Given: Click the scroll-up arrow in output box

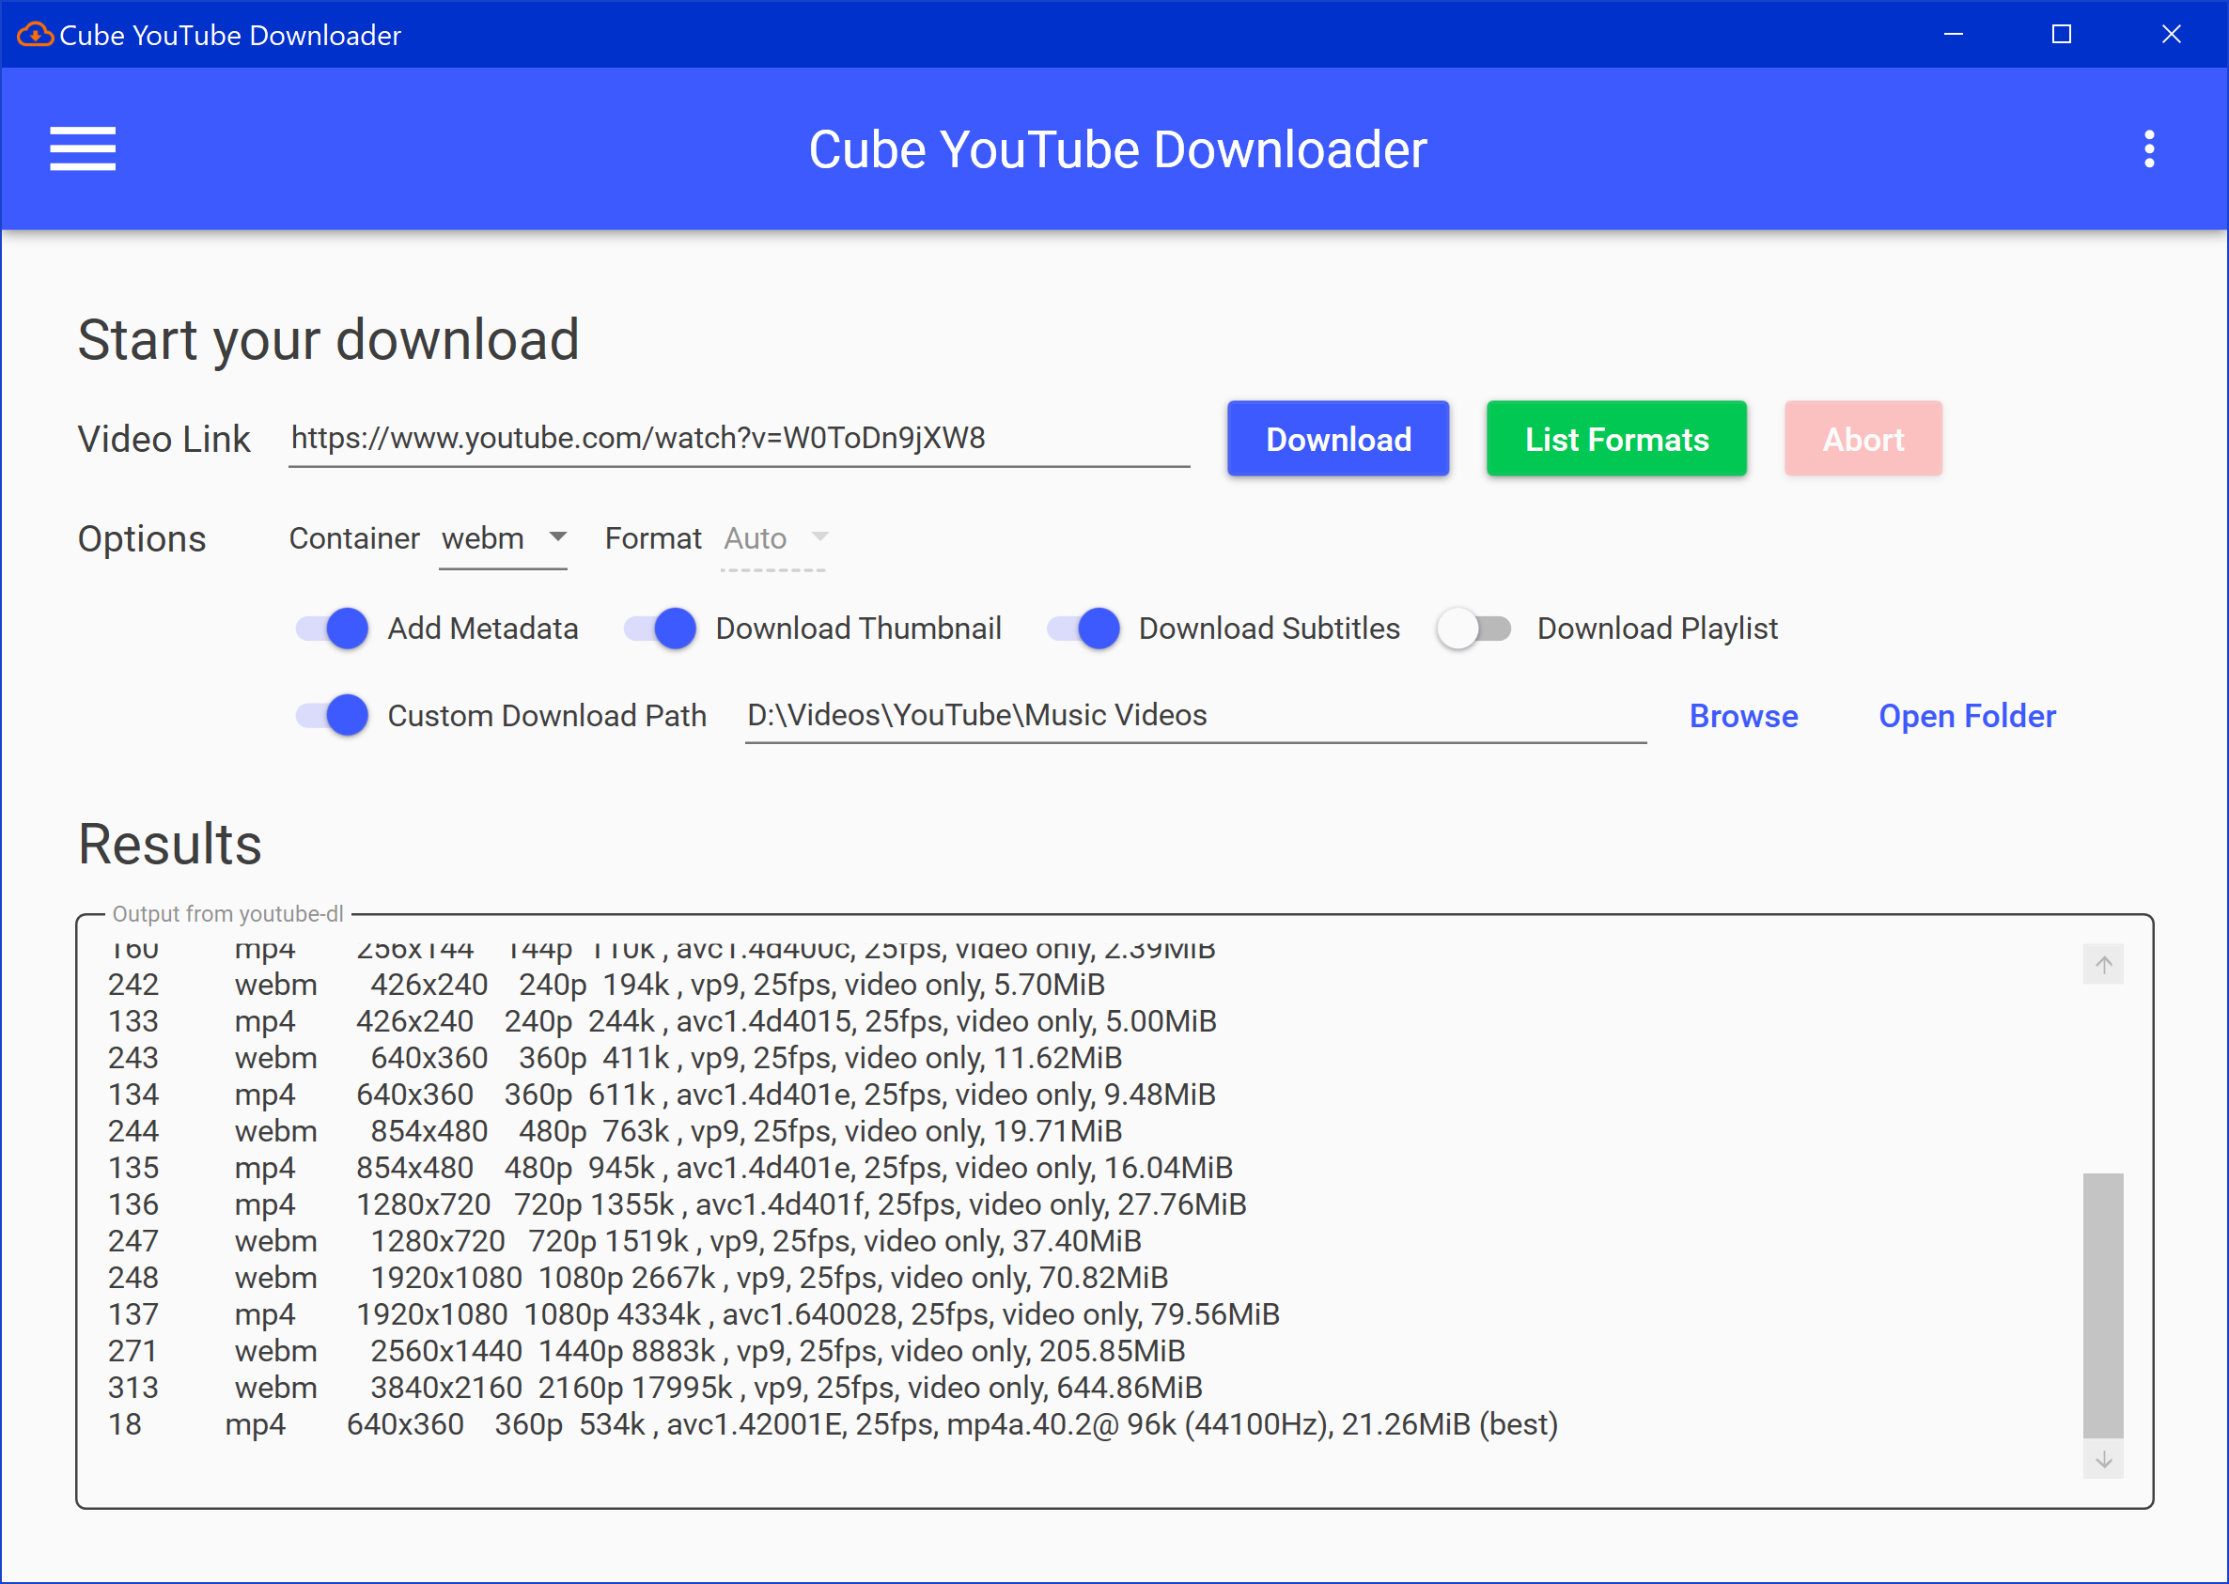Looking at the screenshot, I should (2103, 965).
